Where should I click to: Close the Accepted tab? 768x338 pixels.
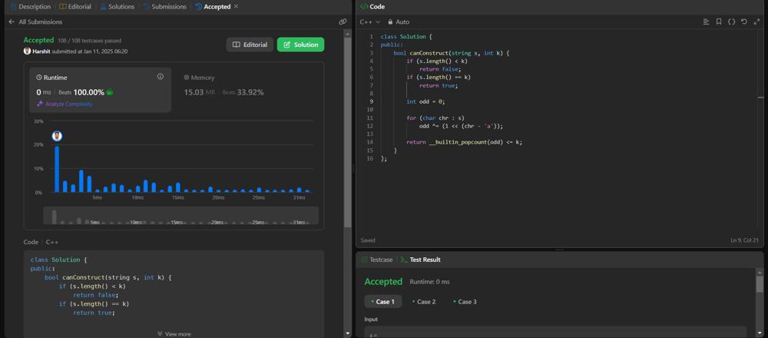pos(236,6)
